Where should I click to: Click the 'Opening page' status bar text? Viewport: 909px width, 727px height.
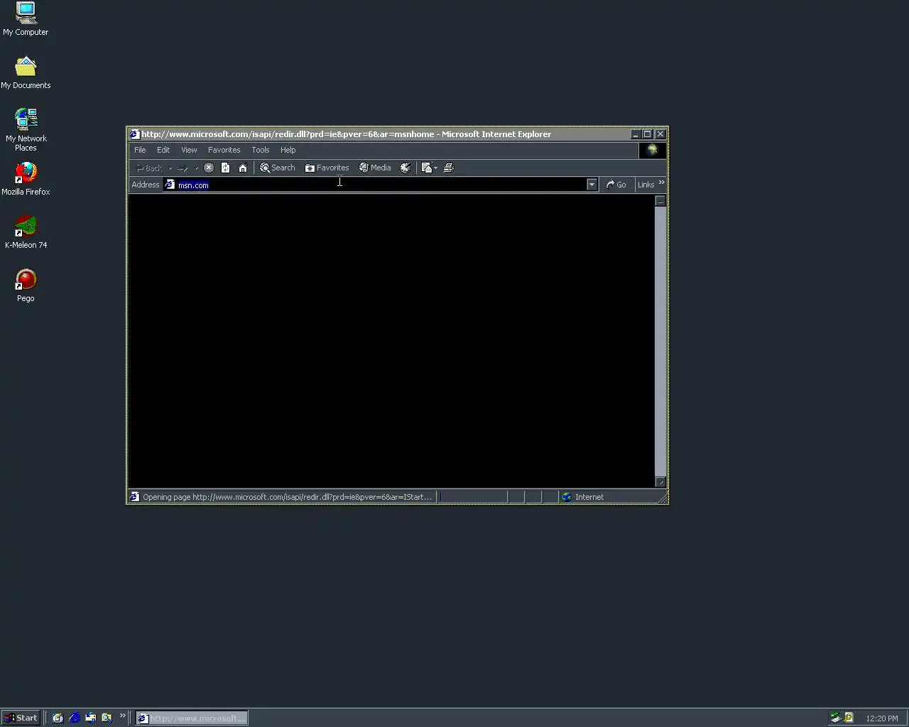pyautogui.click(x=287, y=497)
